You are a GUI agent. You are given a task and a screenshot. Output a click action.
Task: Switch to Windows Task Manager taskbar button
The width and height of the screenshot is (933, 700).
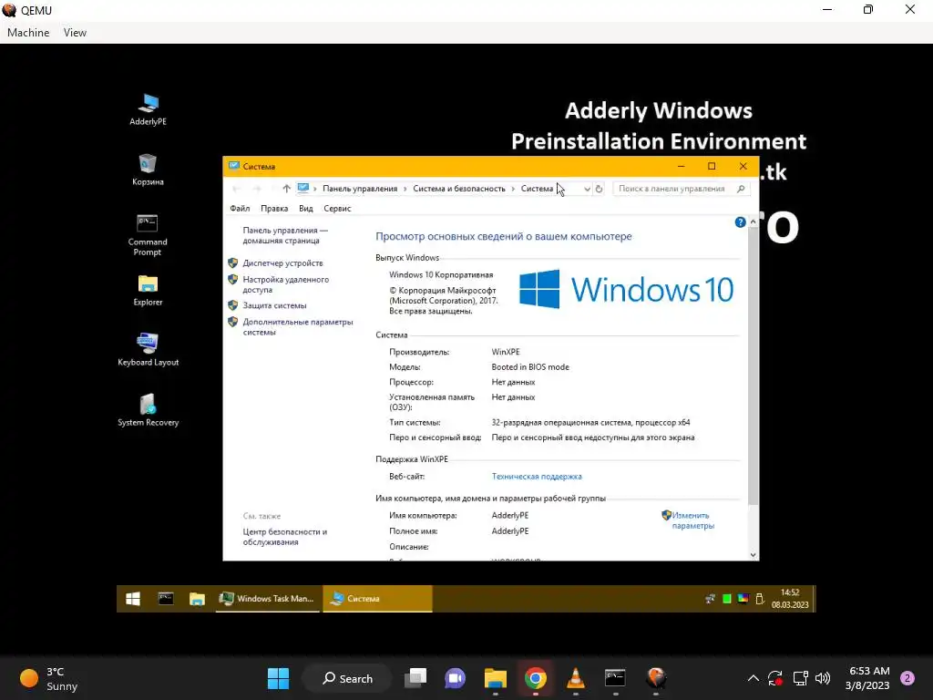tap(268, 599)
